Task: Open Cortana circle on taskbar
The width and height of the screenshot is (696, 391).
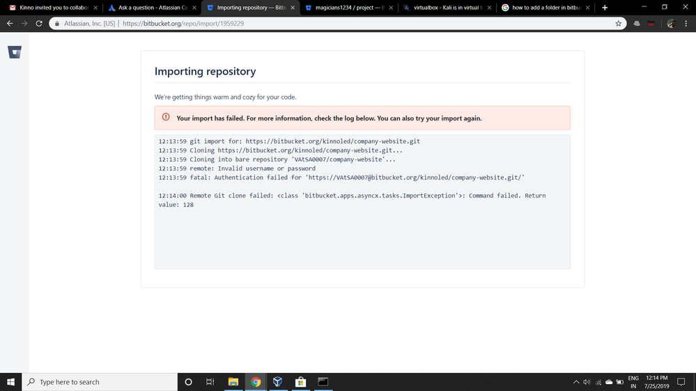Action: (x=188, y=382)
